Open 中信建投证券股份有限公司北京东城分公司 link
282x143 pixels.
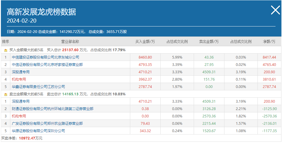(x=45, y=57)
